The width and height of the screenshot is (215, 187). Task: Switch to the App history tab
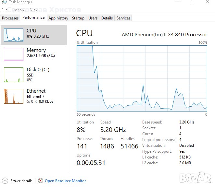[x=58, y=18]
